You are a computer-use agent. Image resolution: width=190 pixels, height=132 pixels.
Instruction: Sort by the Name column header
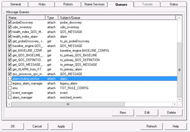click(x=26, y=18)
